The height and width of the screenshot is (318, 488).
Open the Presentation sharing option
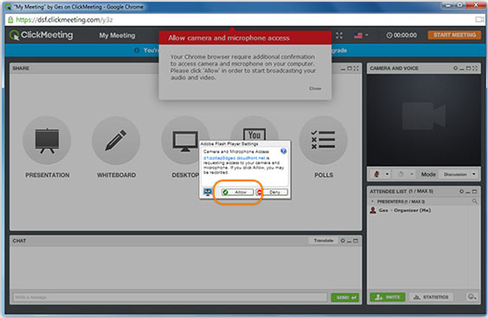coord(47,141)
